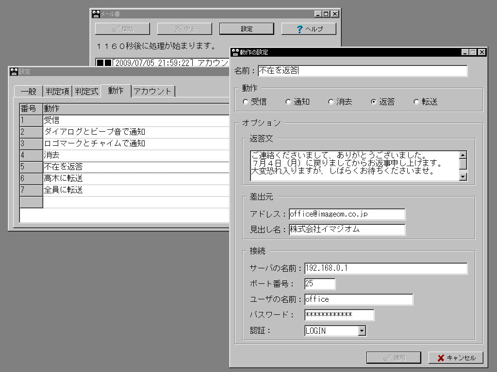Open the 判定項 tab
This screenshot has height=372, width=497.
click(x=57, y=91)
